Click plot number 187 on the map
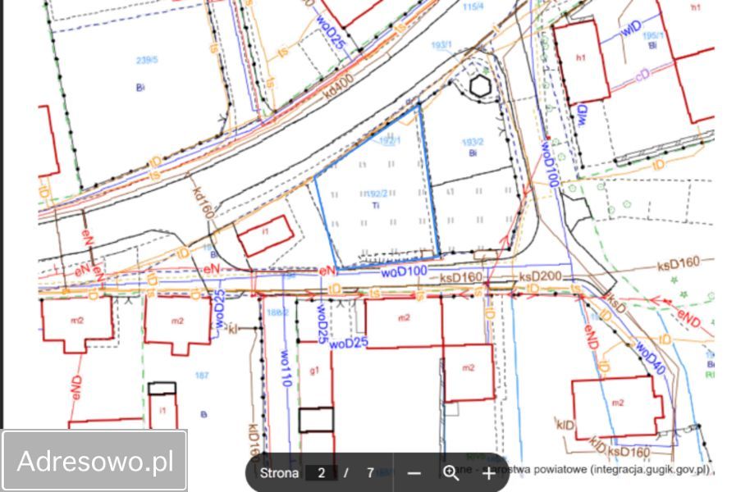Image resolution: width=750 pixels, height=492 pixels. (202, 376)
